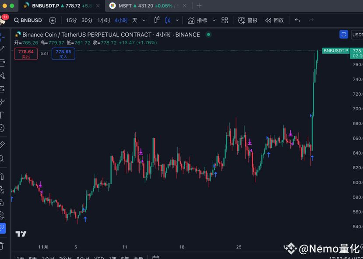Open a new tab with plus
The image size is (363, 259).
(x=199, y=6)
